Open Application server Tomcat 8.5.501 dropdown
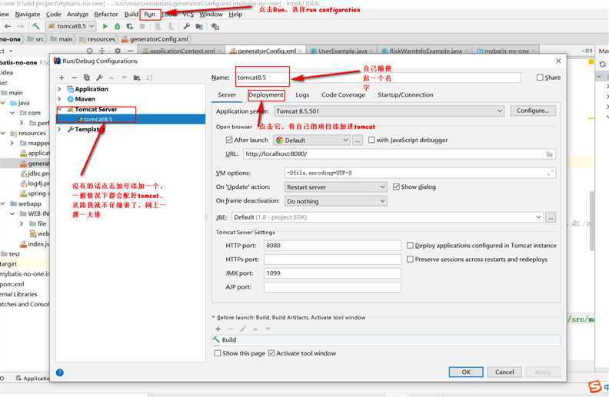The image size is (609, 397). tap(389, 111)
